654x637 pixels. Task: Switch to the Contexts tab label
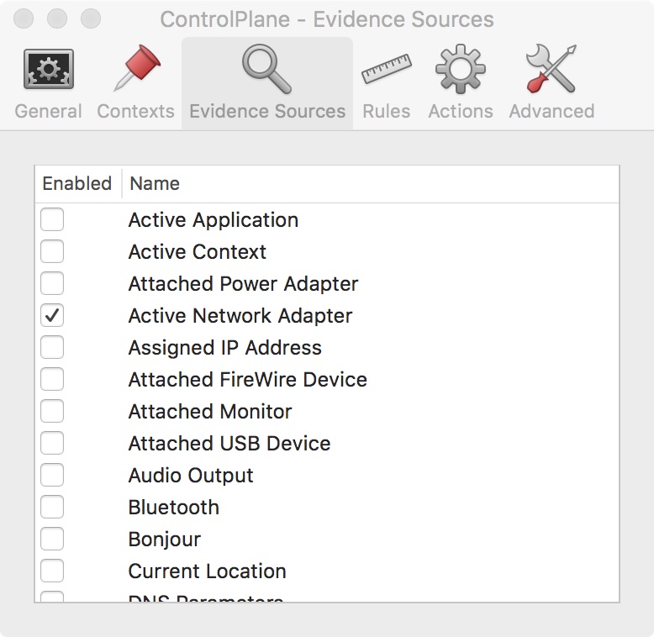point(136,111)
